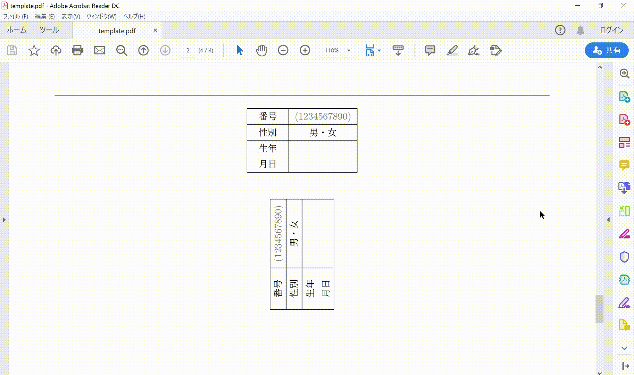
Task: Open Export PDF in the right pane
Action: click(x=625, y=97)
